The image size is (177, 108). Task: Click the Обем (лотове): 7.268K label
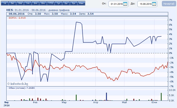click(x=22, y=88)
